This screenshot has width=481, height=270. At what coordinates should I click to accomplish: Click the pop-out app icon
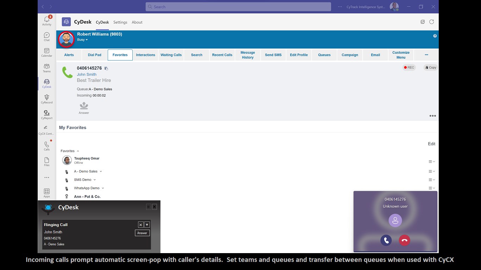423,22
